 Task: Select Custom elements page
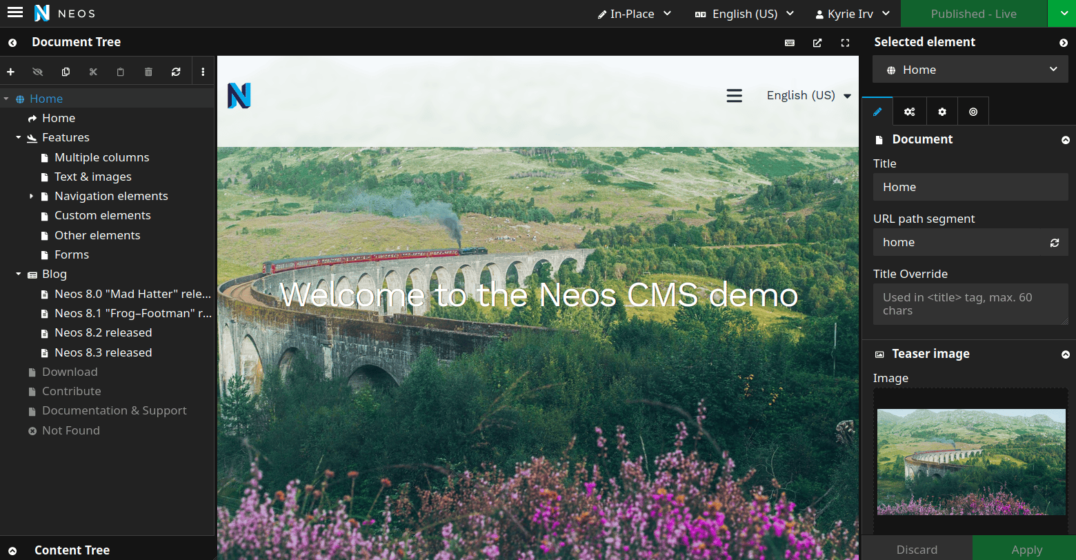pyautogui.click(x=102, y=215)
